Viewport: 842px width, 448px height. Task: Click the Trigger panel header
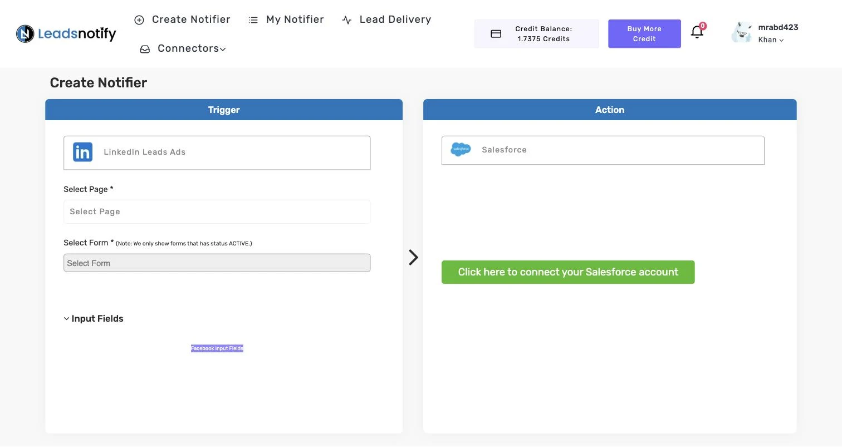click(224, 110)
